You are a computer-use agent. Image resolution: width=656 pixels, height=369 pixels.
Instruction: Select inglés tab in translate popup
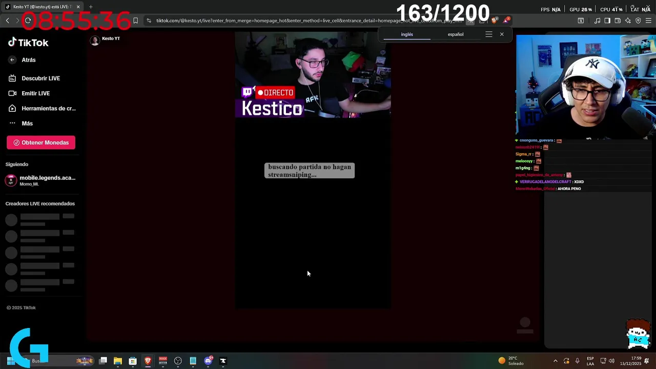(407, 34)
